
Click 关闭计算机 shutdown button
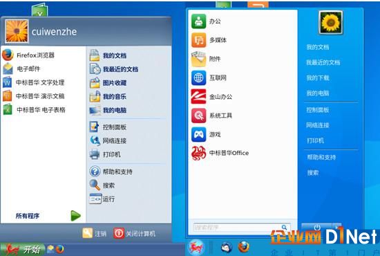(134, 233)
